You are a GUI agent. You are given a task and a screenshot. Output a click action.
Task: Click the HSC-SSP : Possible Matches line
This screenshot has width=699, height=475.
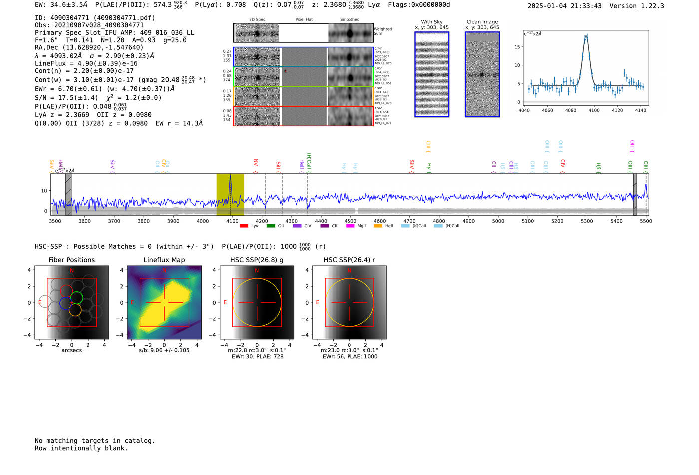click(x=180, y=246)
